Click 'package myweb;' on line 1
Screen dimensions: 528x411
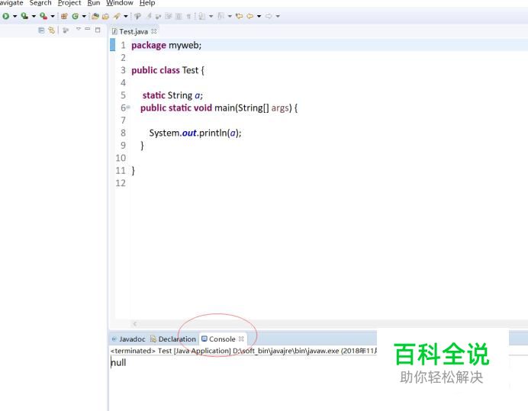(x=166, y=45)
